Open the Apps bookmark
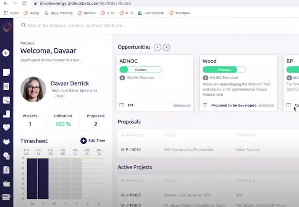This screenshot has height=207, width=299. pyautogui.click(x=11, y=13)
